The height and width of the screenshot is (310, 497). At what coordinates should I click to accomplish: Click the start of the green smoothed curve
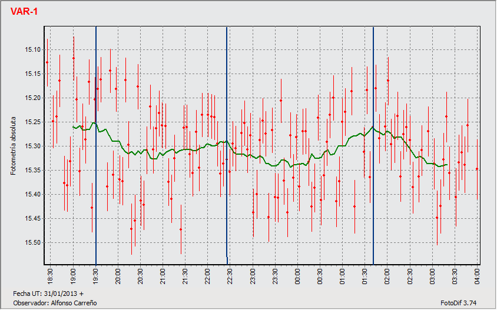[x=73, y=126]
